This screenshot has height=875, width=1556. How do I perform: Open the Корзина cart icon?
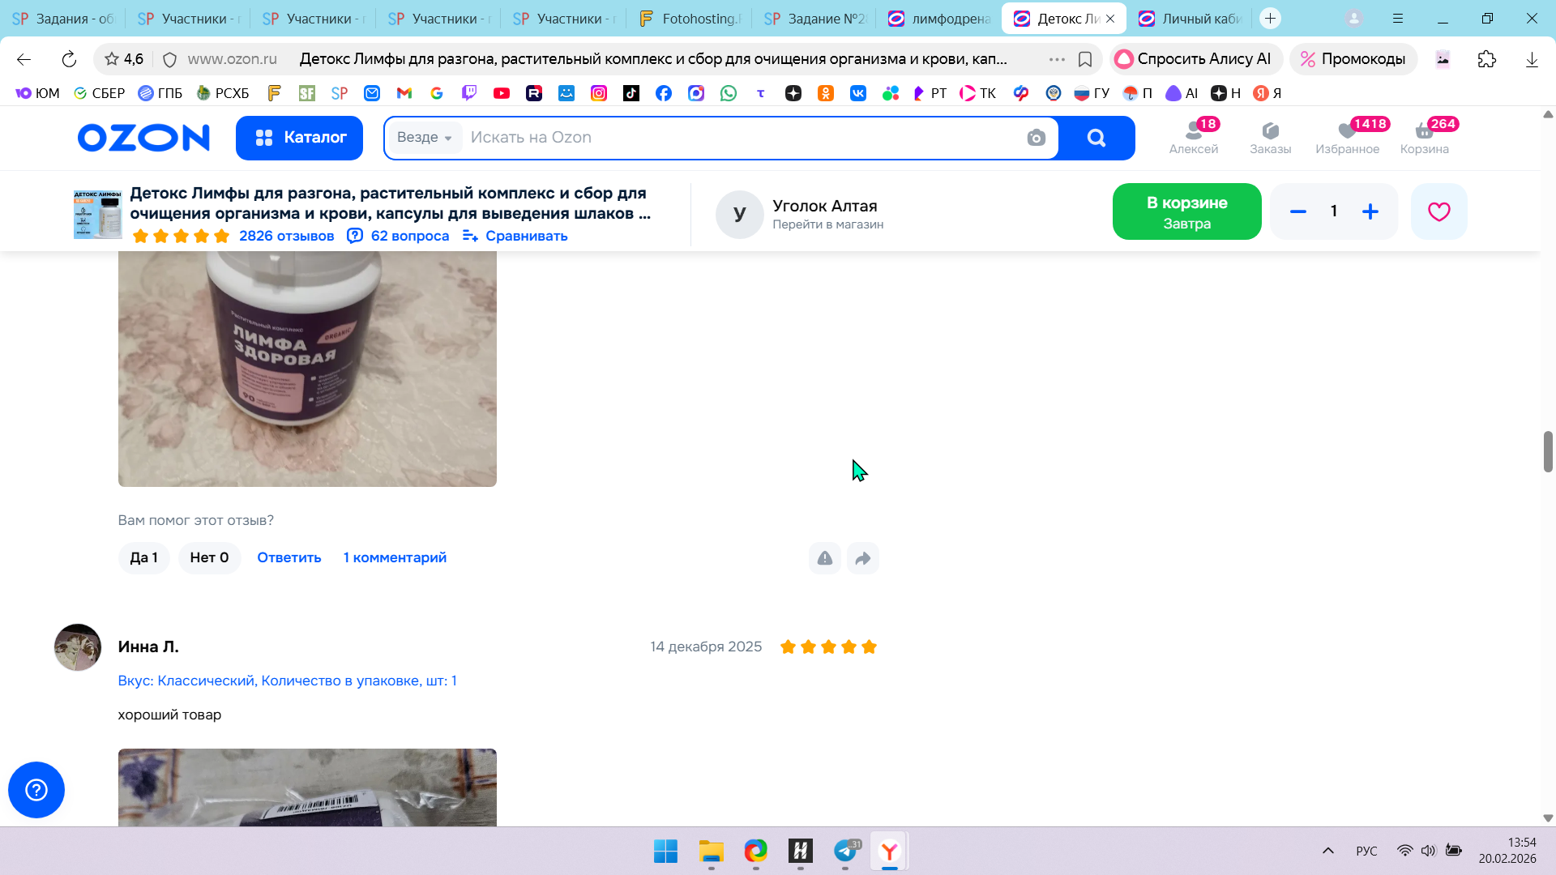[x=1424, y=138]
